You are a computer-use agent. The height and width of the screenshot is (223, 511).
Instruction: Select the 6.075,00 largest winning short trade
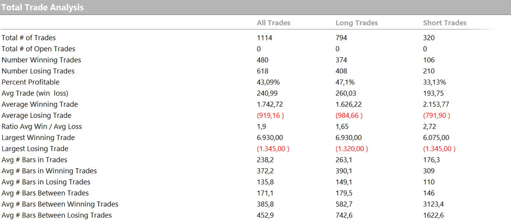(436, 137)
